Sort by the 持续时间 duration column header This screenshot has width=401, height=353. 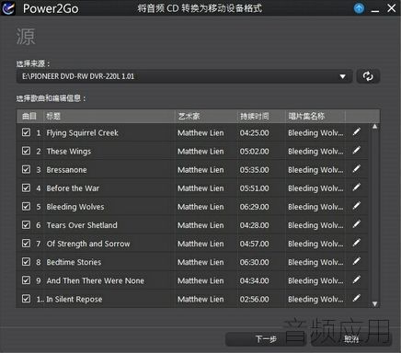[x=261, y=116]
